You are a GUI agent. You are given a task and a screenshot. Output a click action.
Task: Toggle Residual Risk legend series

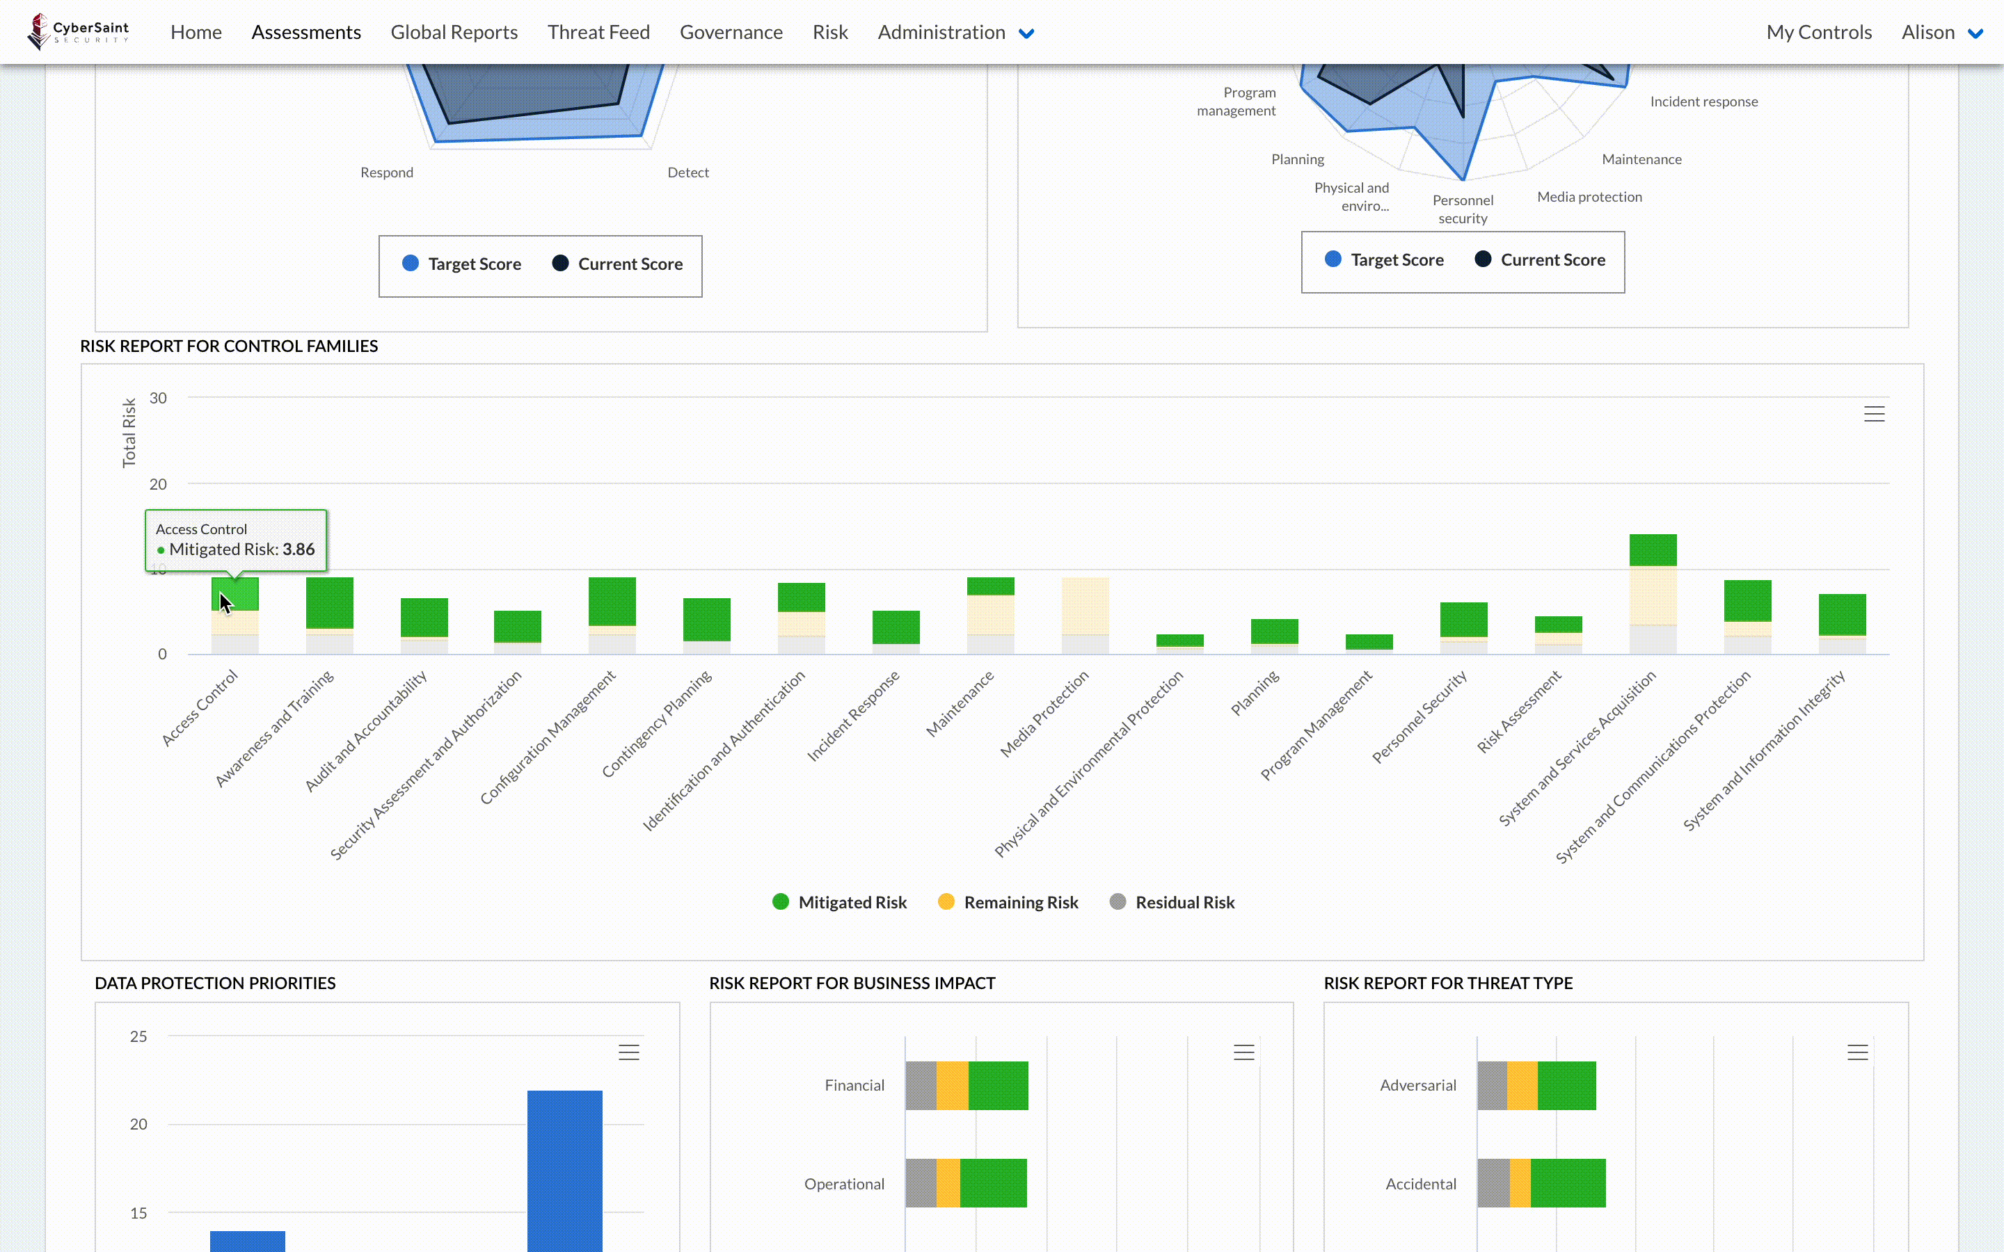[x=1172, y=901]
